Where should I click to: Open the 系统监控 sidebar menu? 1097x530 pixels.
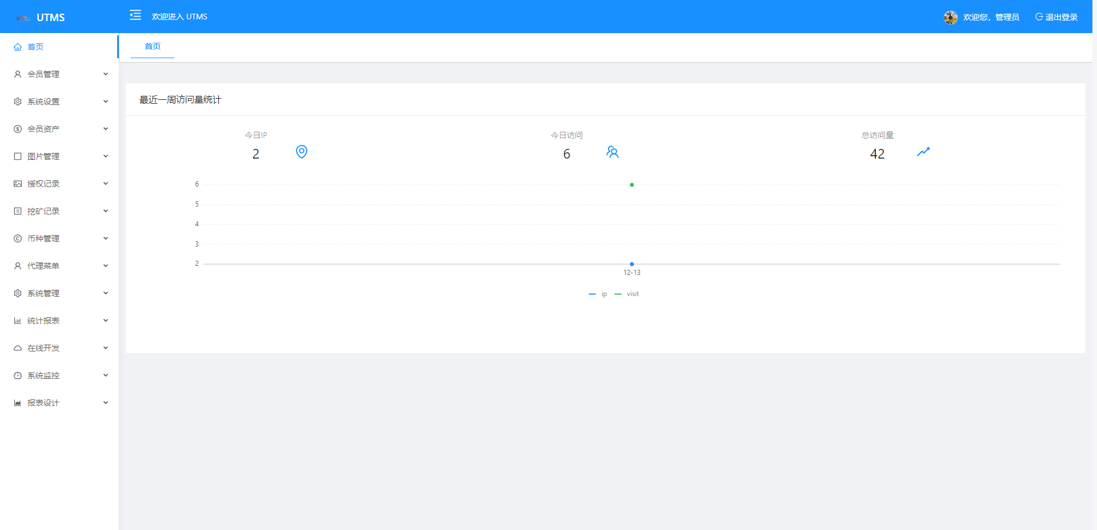click(x=59, y=375)
